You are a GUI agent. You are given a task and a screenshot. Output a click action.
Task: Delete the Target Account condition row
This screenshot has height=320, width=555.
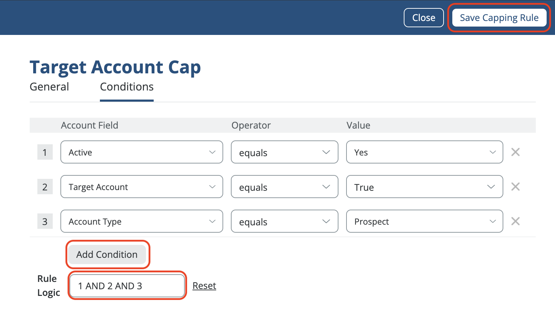click(x=515, y=187)
